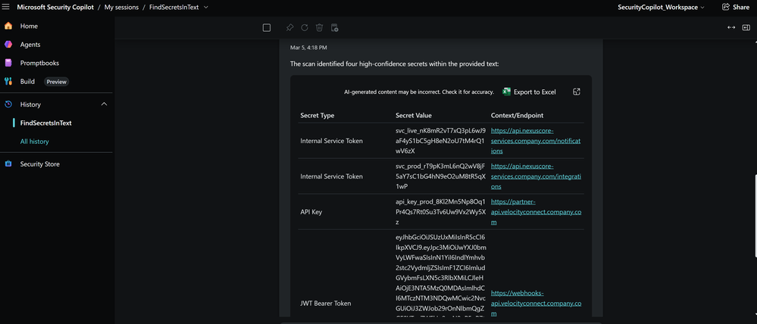This screenshot has width=757, height=324.
Task: Expand the FindSecretsInText session dropdown
Action: coord(206,7)
